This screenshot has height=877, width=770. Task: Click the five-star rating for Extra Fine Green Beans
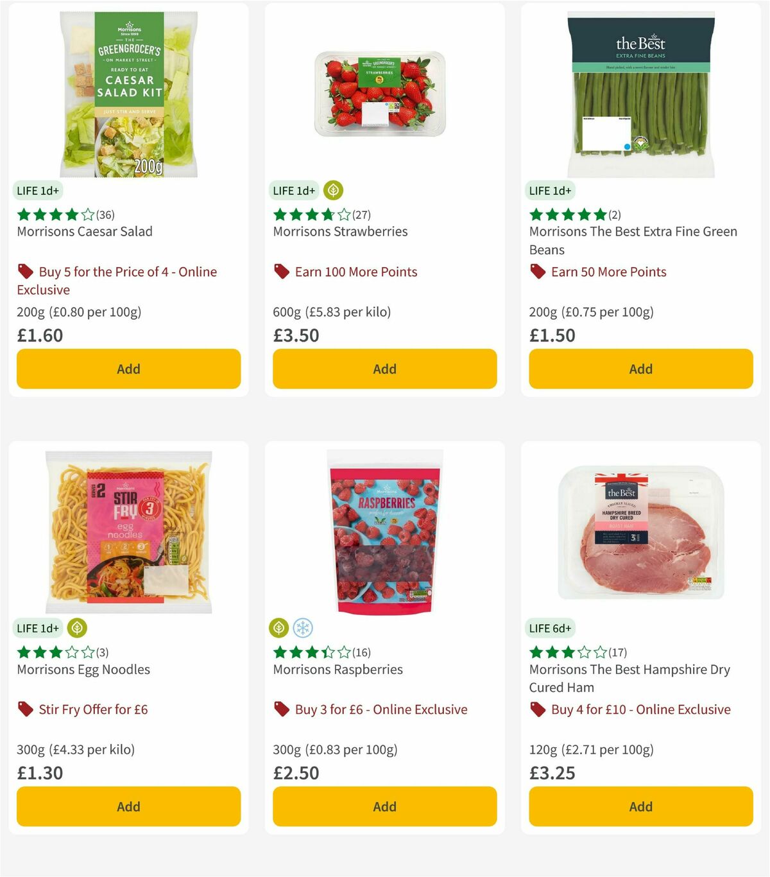(566, 214)
